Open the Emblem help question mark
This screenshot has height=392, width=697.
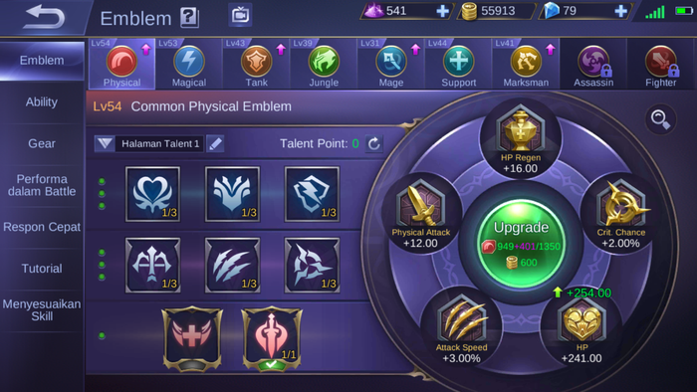coord(189,18)
